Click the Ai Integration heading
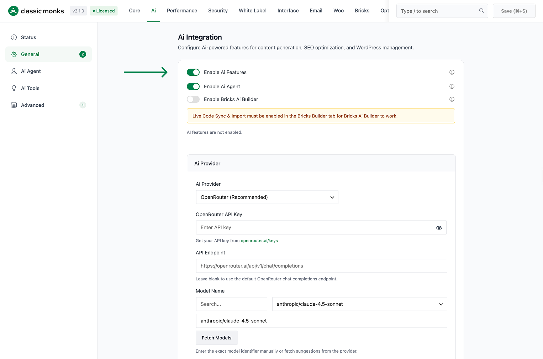Screen dimensions: 543x359 [200, 37]
